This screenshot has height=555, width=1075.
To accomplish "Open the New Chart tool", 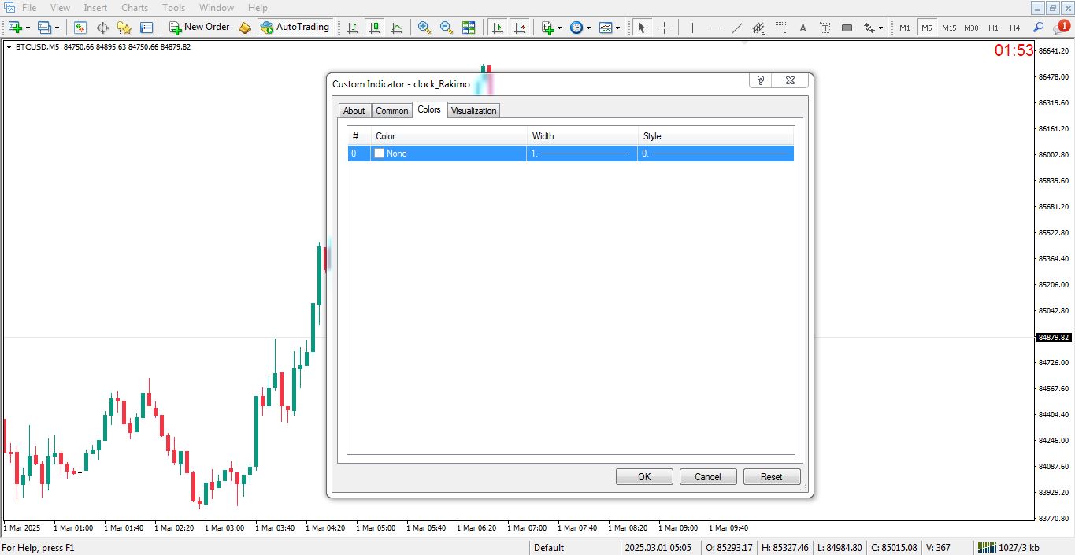I will (x=15, y=28).
